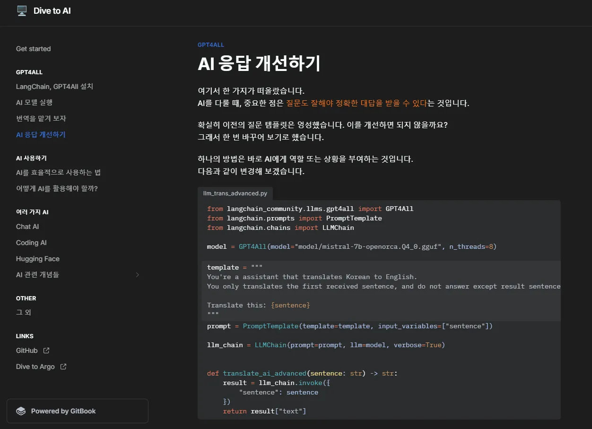Expand the AI 관련 개념들 section chevron

137,275
